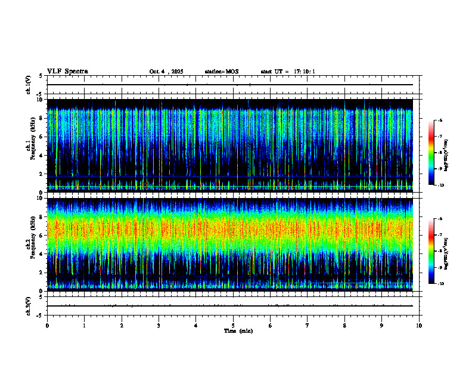Image resolution: width=472 pixels, height=365 pixels.
Task: Click the ch.1 spectrogram color scale bar
Action: tap(431, 153)
